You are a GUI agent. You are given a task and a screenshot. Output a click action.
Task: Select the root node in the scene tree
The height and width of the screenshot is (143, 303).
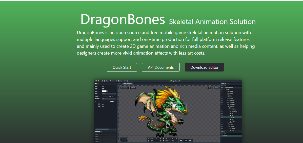coord(228,89)
